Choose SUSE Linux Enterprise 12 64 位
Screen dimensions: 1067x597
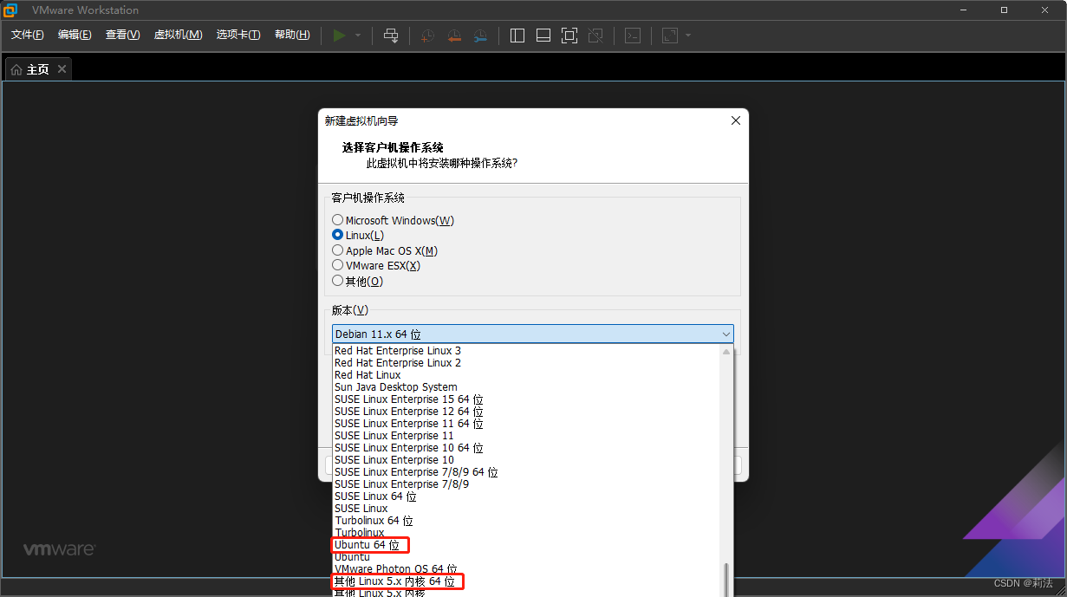[x=526, y=412]
